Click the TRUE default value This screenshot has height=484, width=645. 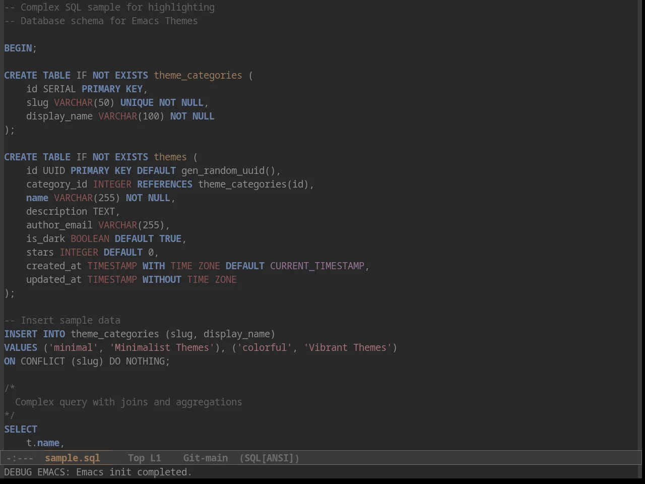point(170,238)
